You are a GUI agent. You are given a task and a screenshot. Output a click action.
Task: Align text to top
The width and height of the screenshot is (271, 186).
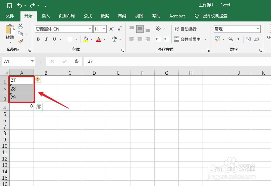[132, 27]
